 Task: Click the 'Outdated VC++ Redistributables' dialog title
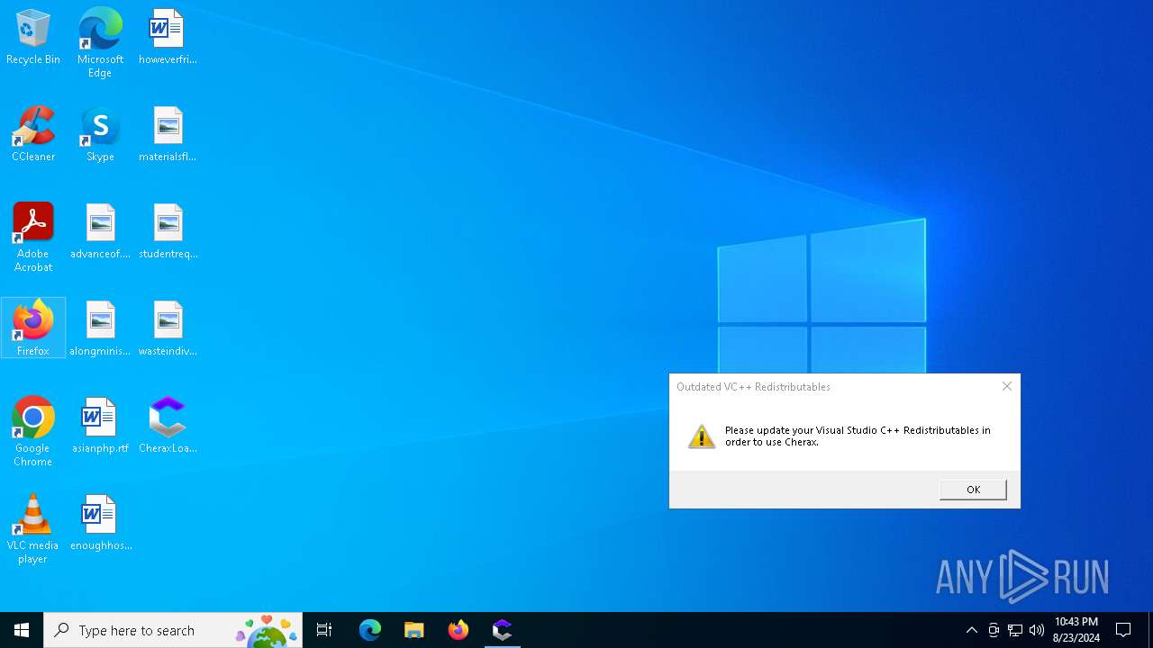click(x=753, y=387)
